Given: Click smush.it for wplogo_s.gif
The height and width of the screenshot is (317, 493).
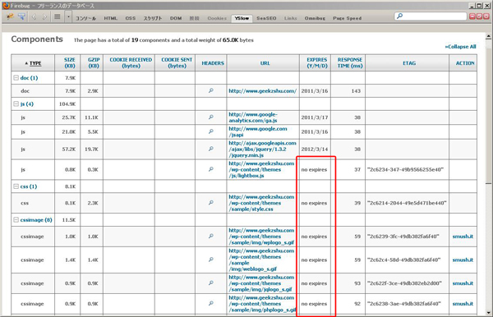Looking at the screenshot, I should (x=463, y=237).
